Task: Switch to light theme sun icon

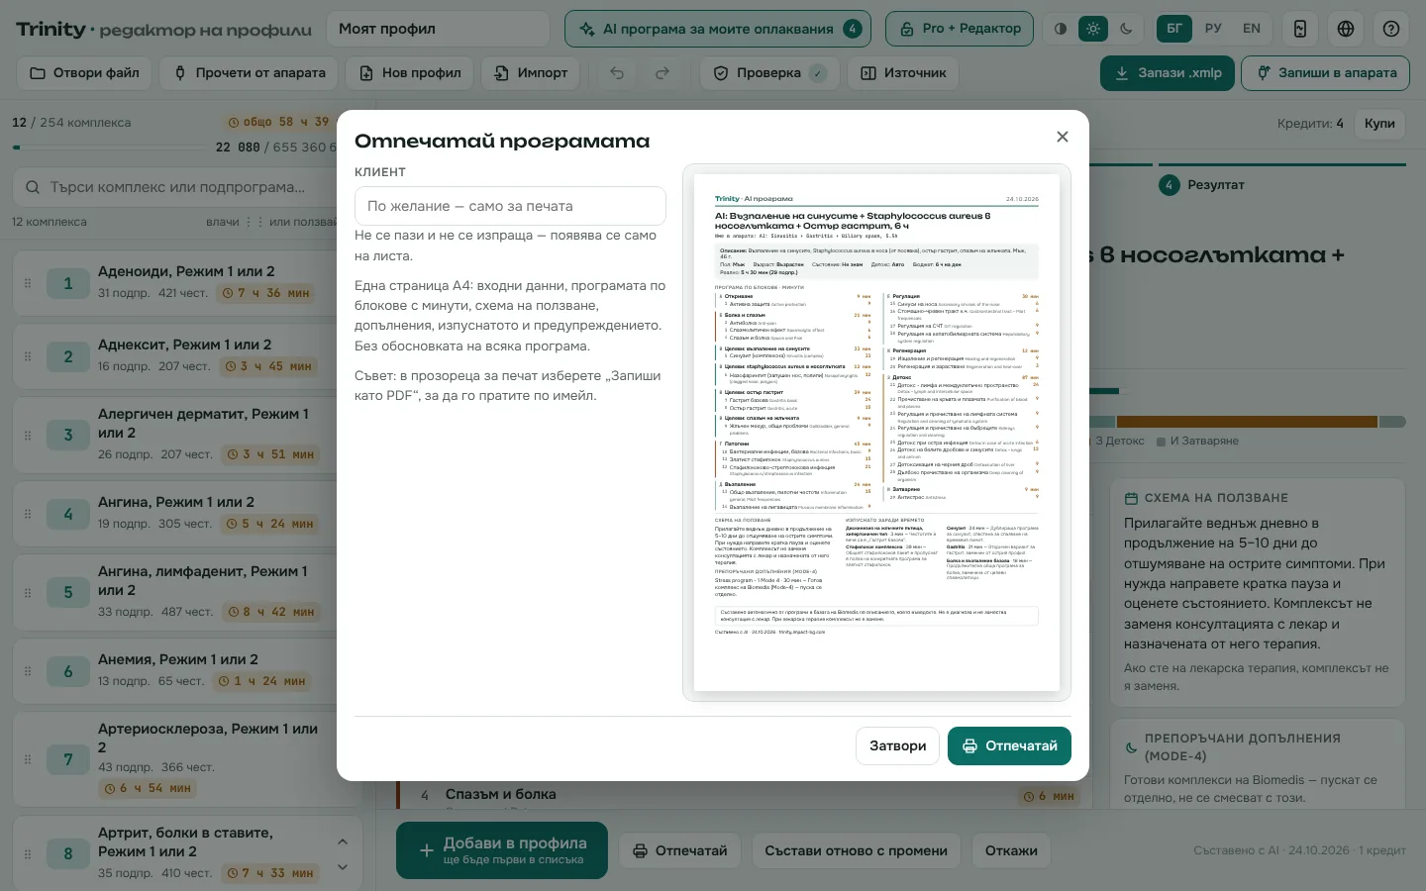Action: pos(1093,29)
